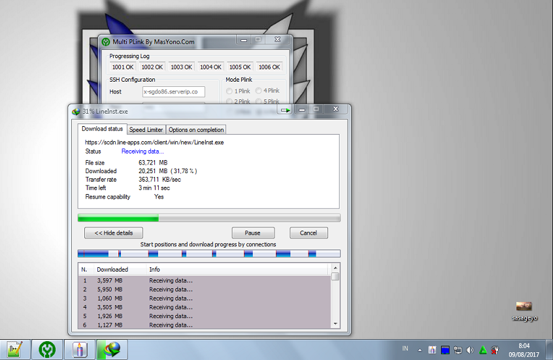Cancel the current download
Image resolution: width=553 pixels, height=360 pixels.
[x=309, y=233]
